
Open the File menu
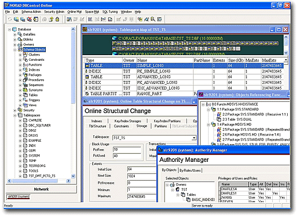[7, 11]
